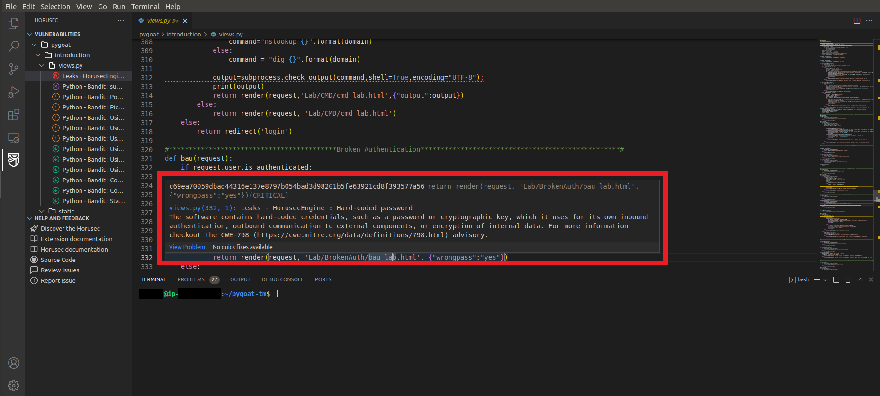Click the Horusec panel more actions ellipsis
Screen dimensions: 880x396
[121, 20]
